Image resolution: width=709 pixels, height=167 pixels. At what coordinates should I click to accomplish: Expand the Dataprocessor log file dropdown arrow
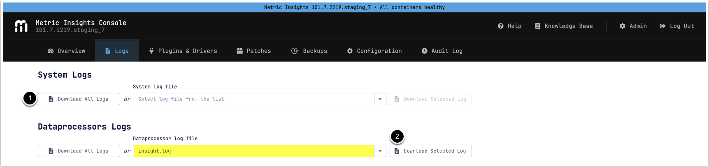point(380,151)
